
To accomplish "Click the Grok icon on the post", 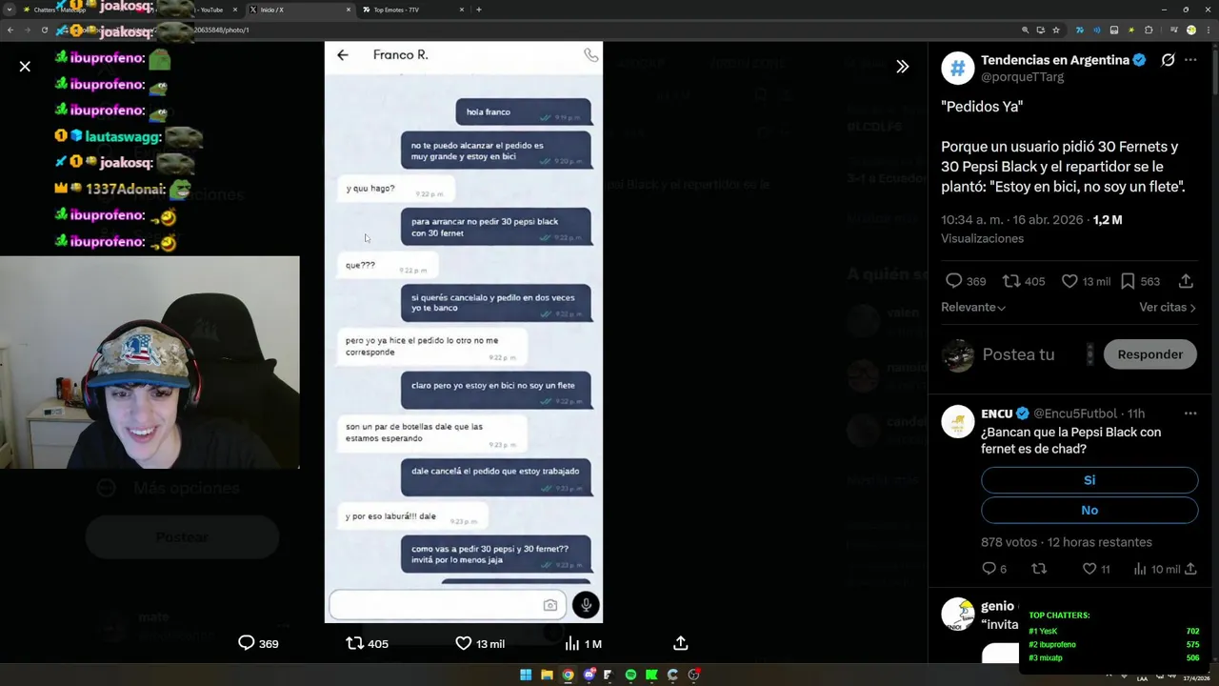I will click(1168, 60).
